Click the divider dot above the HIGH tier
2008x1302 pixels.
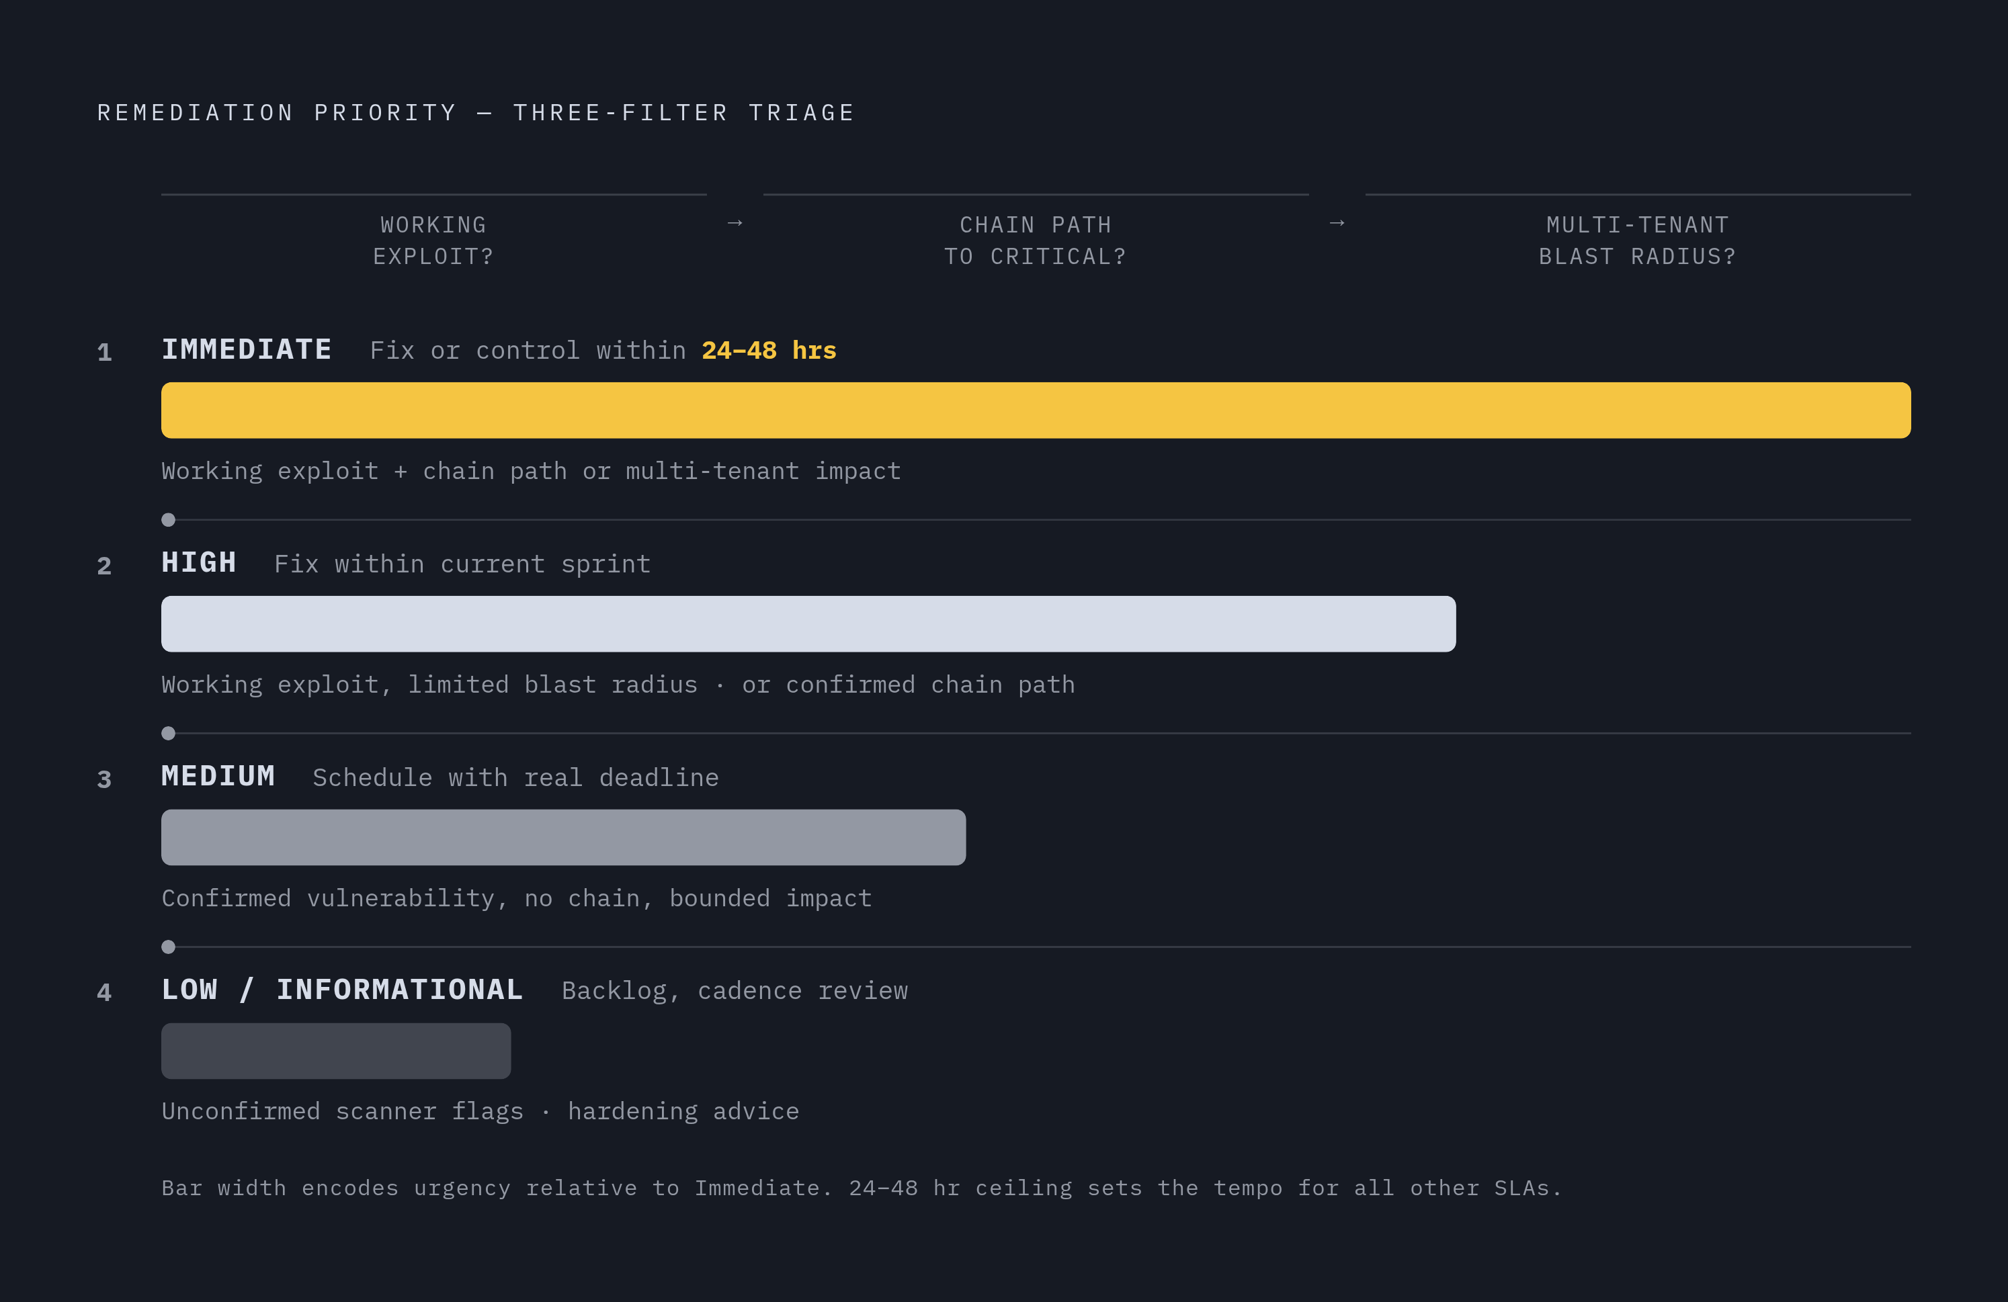click(x=169, y=520)
